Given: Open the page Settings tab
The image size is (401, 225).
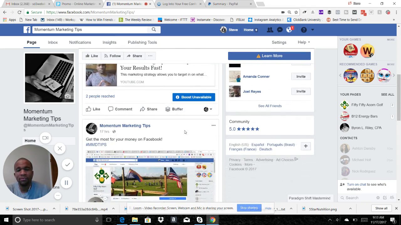Looking at the screenshot, I should 279,42.
